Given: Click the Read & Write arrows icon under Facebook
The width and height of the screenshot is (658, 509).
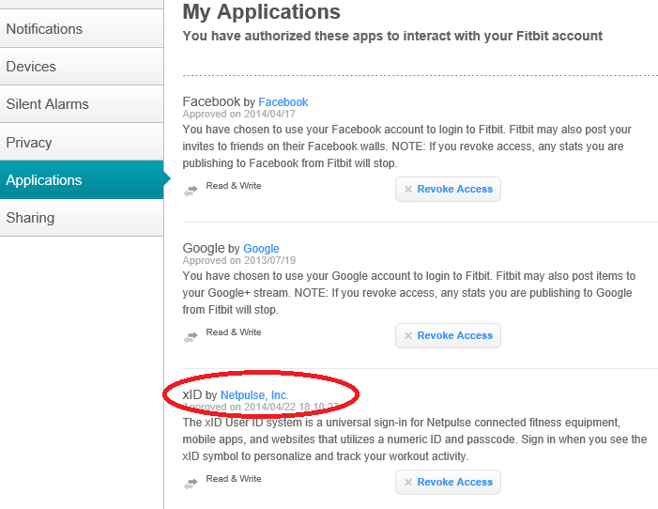Looking at the screenshot, I should coord(191,191).
